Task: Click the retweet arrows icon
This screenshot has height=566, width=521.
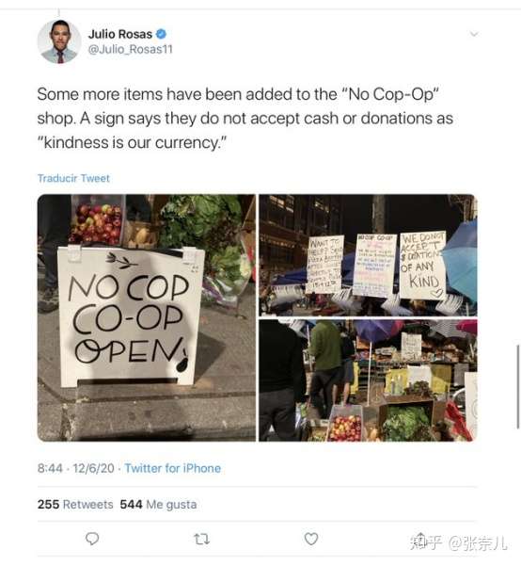Action: pyautogui.click(x=201, y=540)
